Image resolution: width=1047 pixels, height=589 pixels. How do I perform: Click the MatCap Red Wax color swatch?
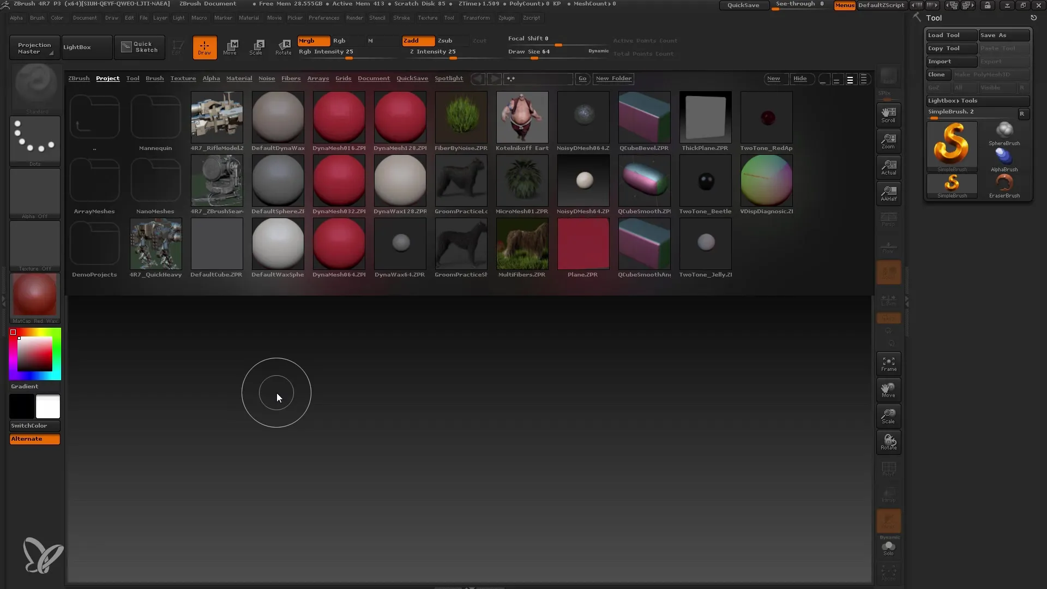[34, 297]
